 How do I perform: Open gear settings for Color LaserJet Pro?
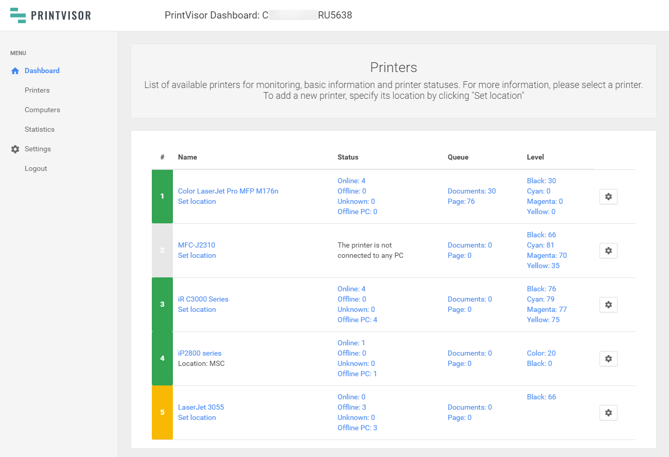pyautogui.click(x=608, y=197)
